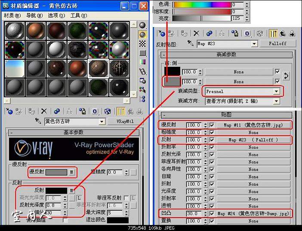The height and width of the screenshot is (231, 302).
Task: Click the 凹凸 amount field showing 30.0
Action: tap(193, 213)
